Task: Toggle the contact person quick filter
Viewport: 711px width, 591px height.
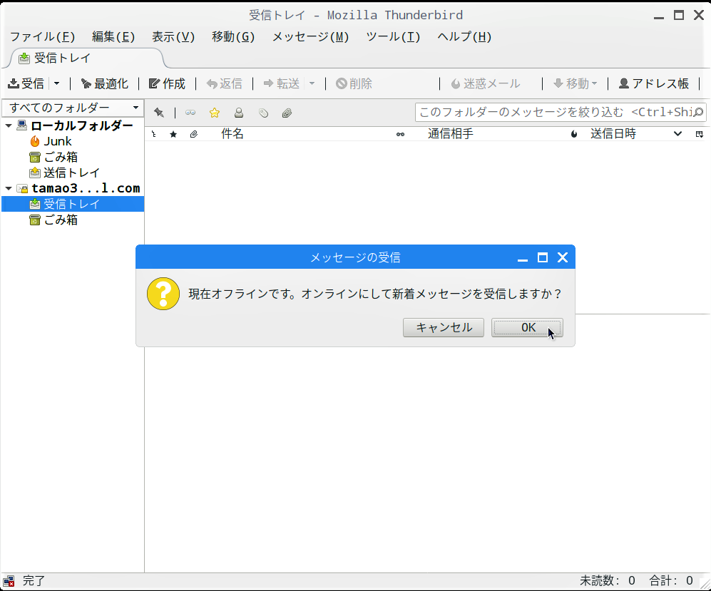Action: [x=238, y=113]
